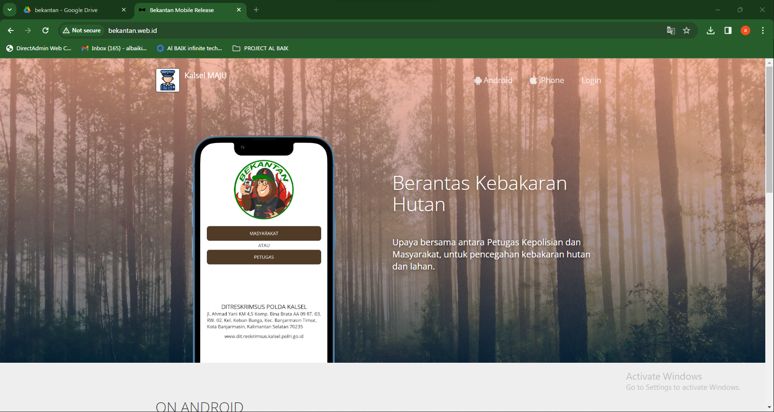
Task: Click the Kalsel MAJU police officer logo
Action: click(x=168, y=80)
